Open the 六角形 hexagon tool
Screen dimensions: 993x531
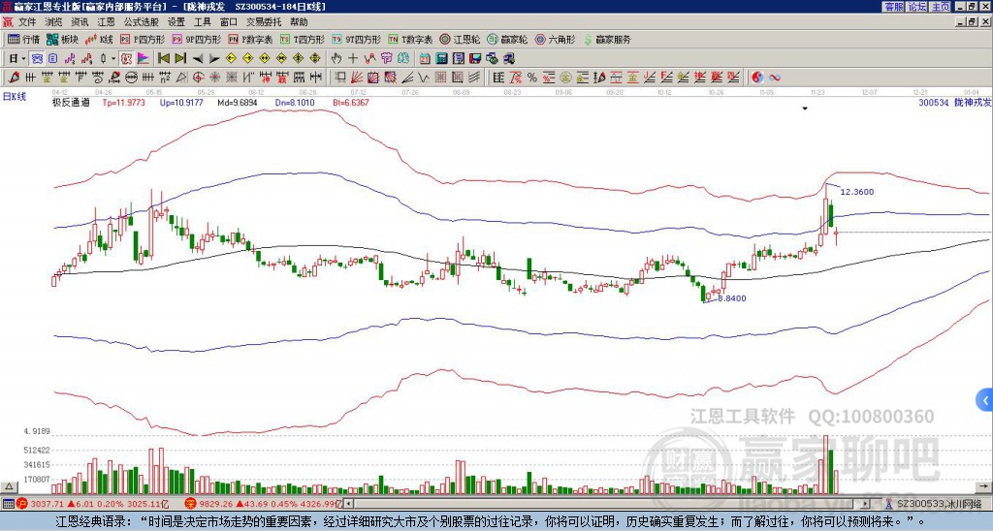click(556, 39)
